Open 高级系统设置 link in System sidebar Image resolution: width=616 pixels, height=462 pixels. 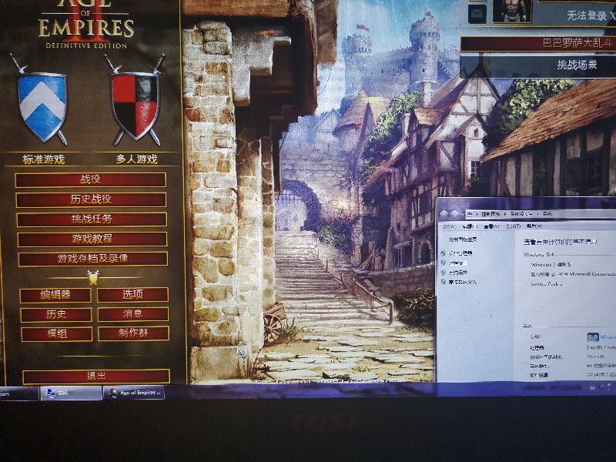[463, 282]
